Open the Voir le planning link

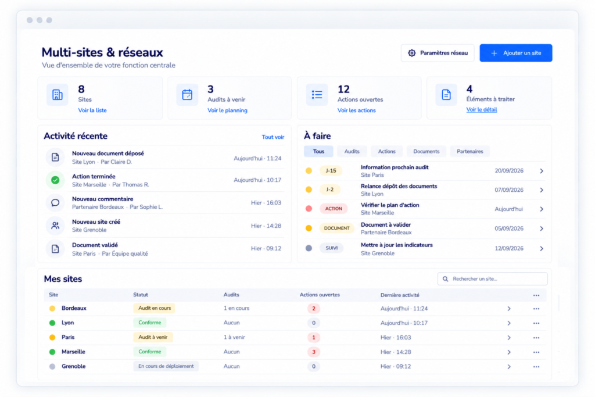(227, 110)
